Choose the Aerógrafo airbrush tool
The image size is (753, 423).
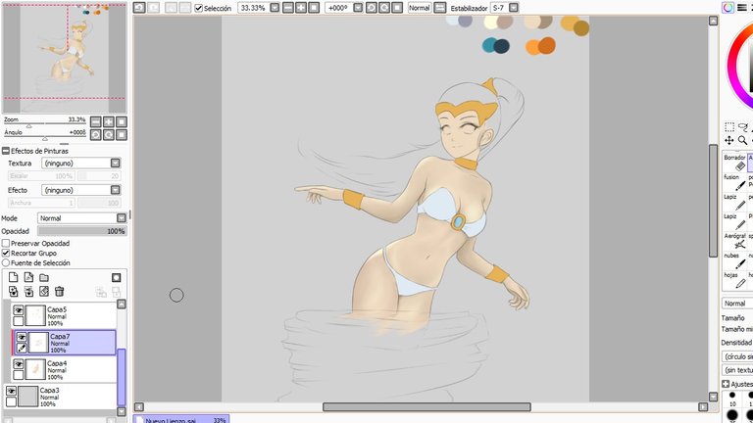(734, 241)
